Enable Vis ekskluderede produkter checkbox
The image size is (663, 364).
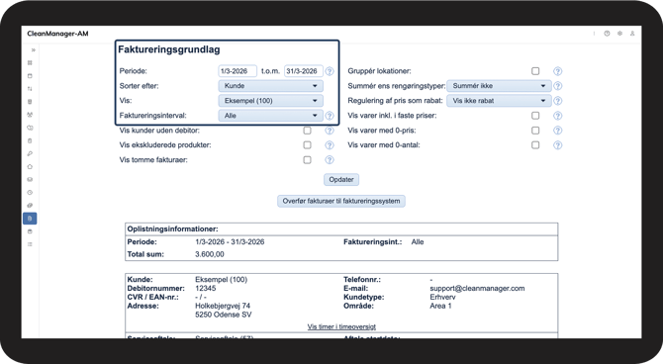(x=308, y=145)
